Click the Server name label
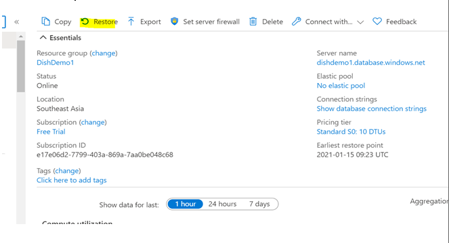This screenshot has width=449, height=243. (337, 53)
